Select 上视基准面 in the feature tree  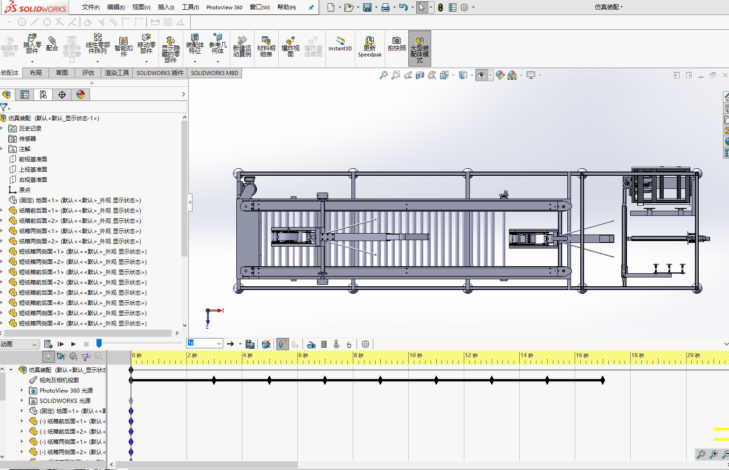(x=33, y=170)
